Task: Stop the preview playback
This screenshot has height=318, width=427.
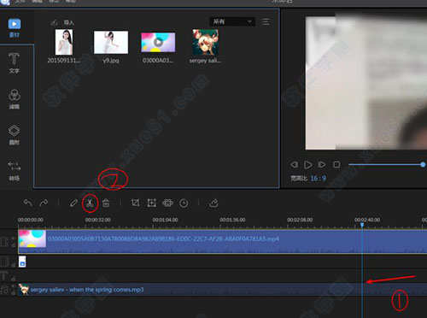Action: click(336, 165)
